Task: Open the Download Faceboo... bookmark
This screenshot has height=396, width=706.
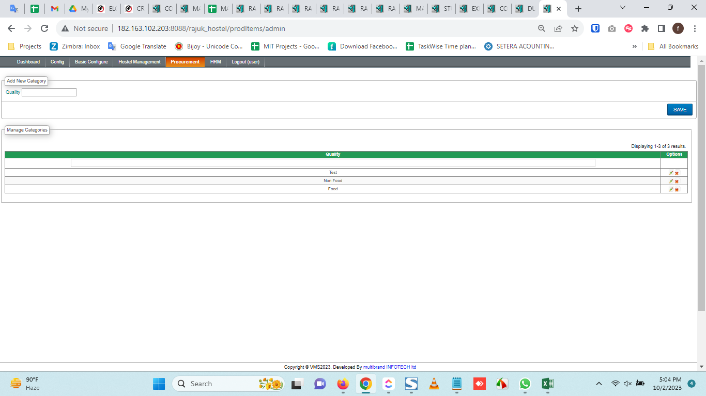Action: click(363, 46)
